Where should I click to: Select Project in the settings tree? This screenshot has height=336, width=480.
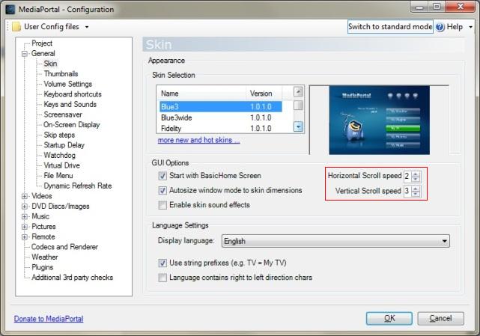point(42,43)
